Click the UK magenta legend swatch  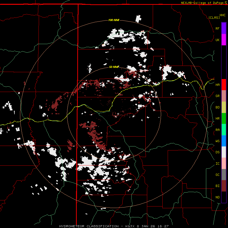click(224, 40)
